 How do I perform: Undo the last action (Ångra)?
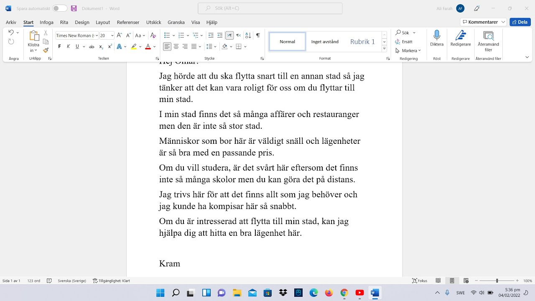(x=11, y=33)
